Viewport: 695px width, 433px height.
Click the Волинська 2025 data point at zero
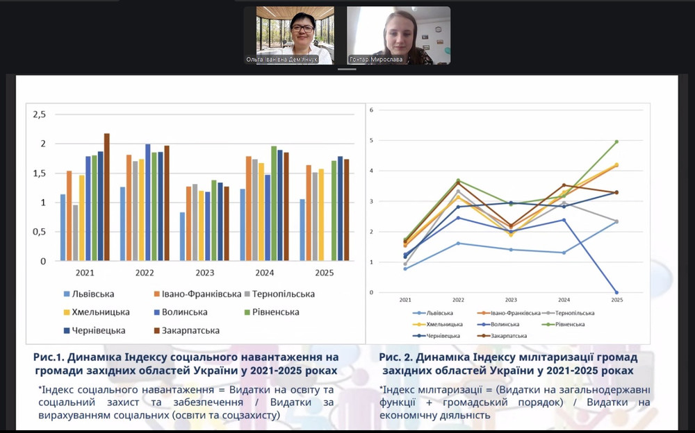coord(616,292)
